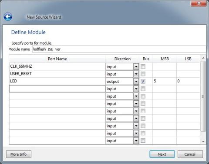The image size is (209, 164).
Task: Click LSB cell of USER_RESET row
Action: pos(188,74)
